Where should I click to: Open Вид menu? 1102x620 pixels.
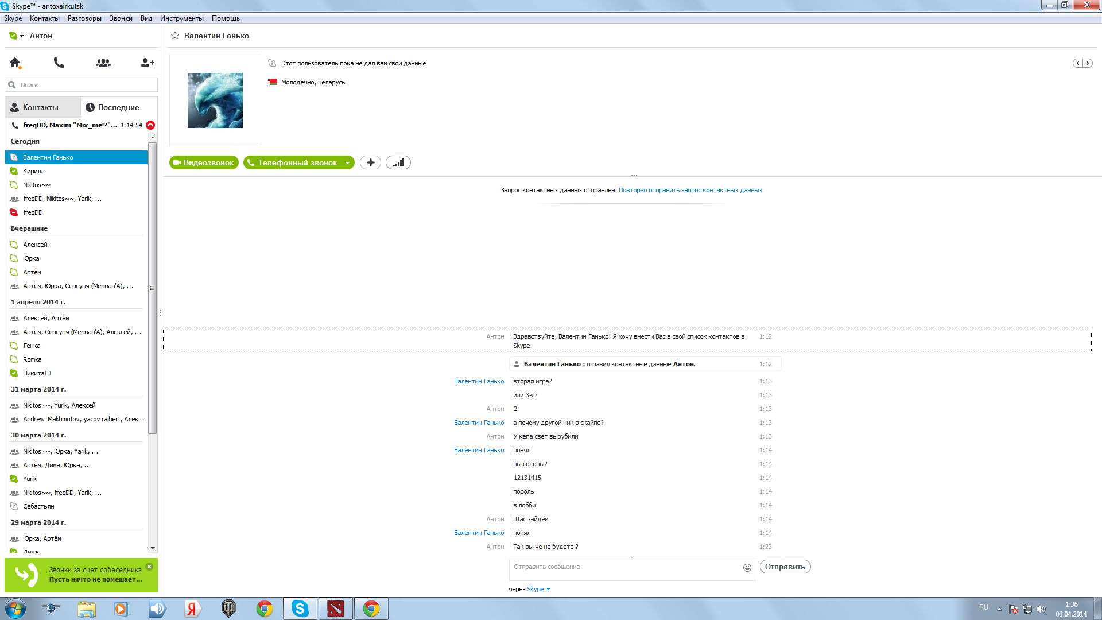(x=146, y=18)
